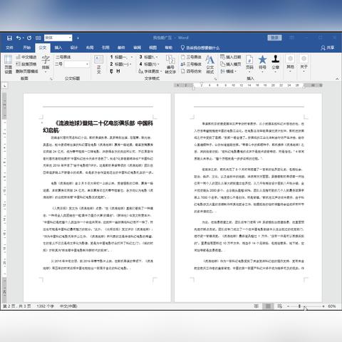
Task: Click the page count indicator in status bar
Action: (x=17, y=306)
